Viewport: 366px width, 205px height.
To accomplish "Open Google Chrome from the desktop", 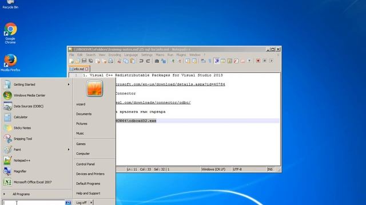I will point(10,33).
